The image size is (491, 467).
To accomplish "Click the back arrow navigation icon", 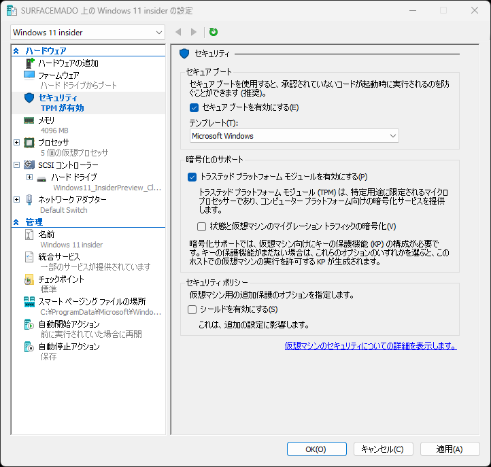I will point(178,32).
